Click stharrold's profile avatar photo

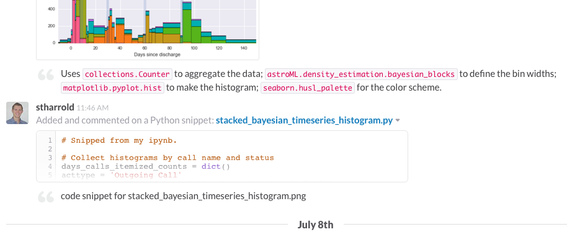pyautogui.click(x=17, y=113)
